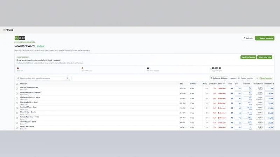Edit new cost 11,75 for Glass Bottle

coord(247,112)
